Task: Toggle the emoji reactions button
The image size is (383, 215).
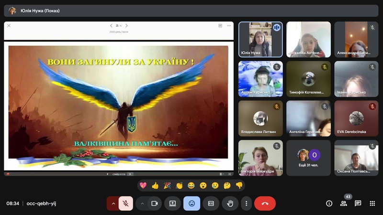Action: (192, 204)
